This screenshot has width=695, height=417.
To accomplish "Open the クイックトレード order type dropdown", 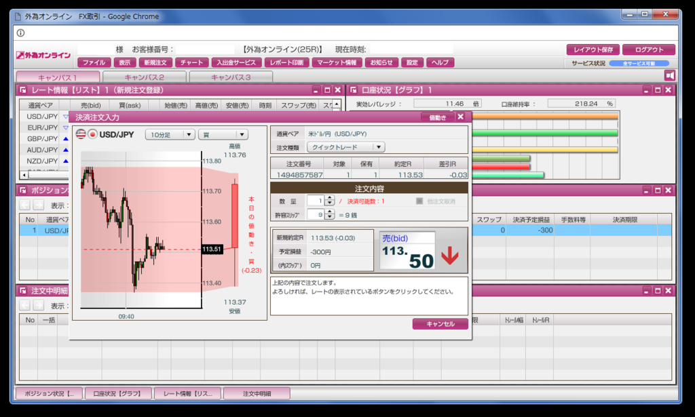I will pos(345,147).
